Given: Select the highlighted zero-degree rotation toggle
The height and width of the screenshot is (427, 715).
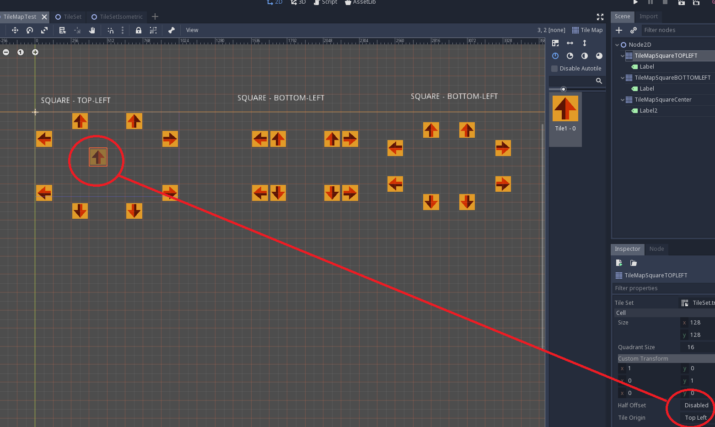Looking at the screenshot, I should [555, 56].
